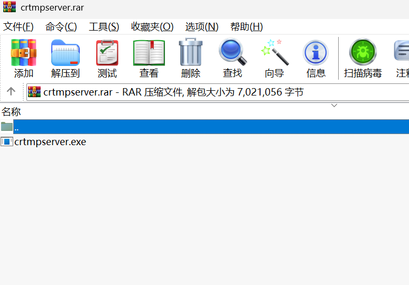This screenshot has width=409, height=285.
Task: Sort by the 名称 column header
Action: (11, 112)
